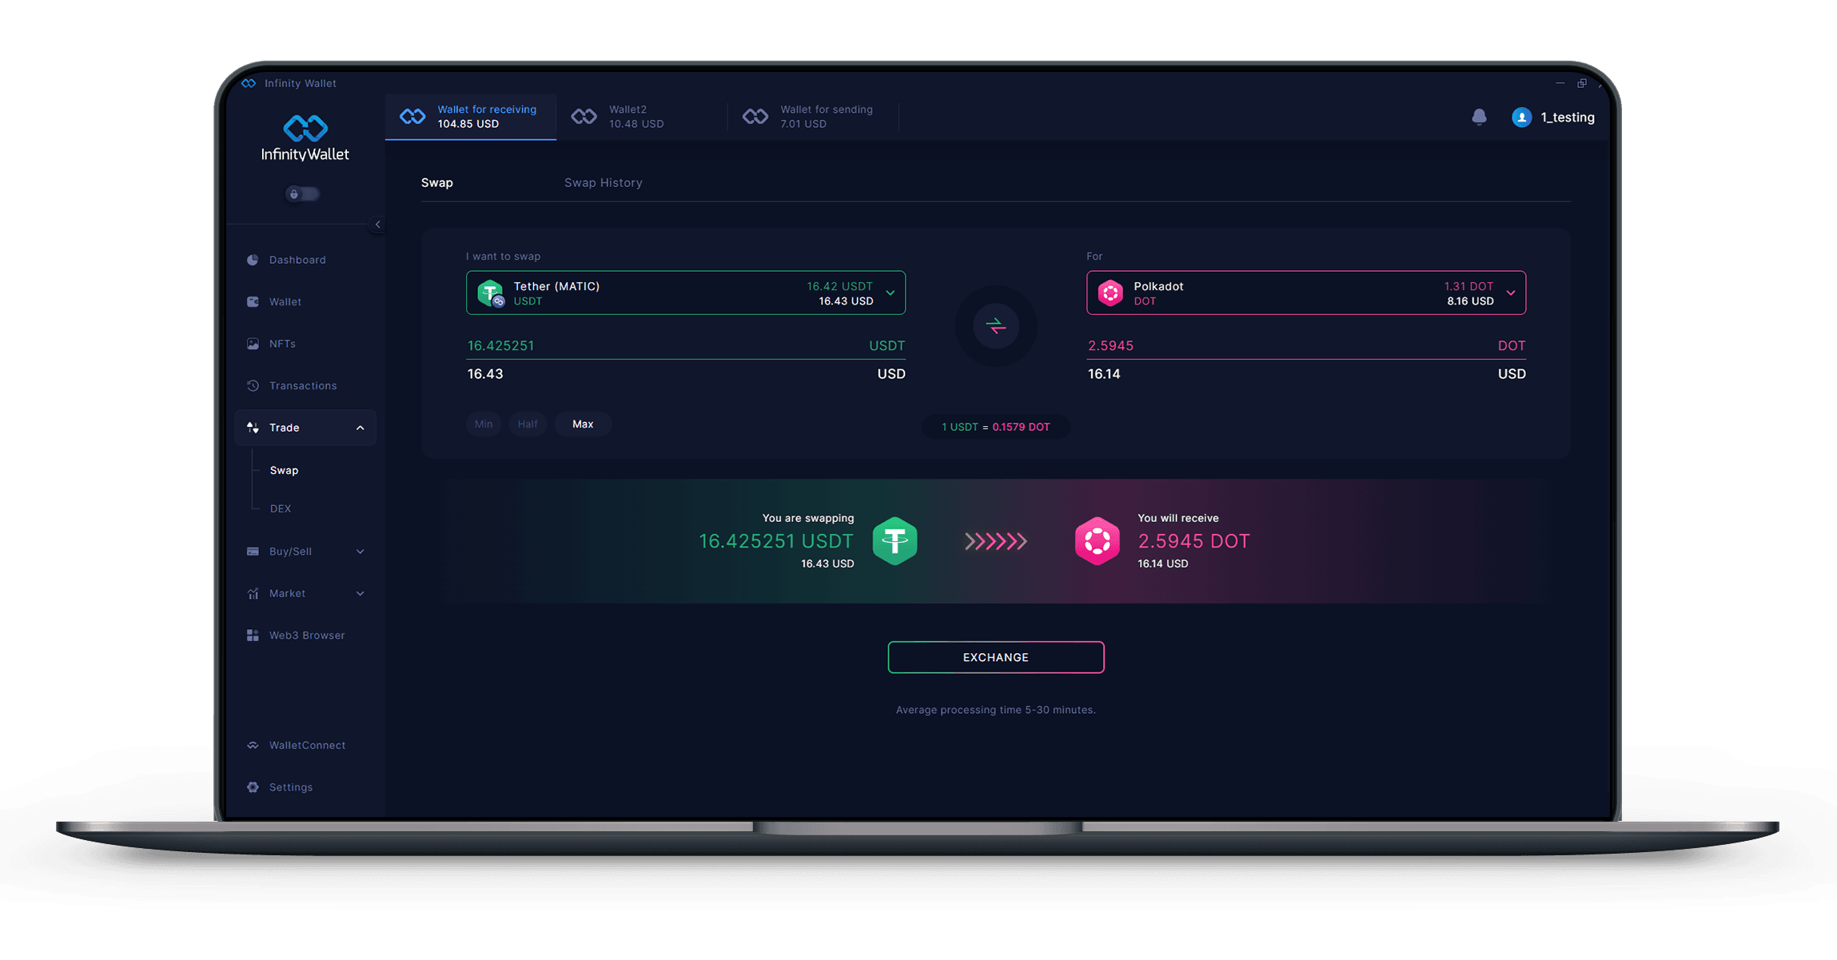This screenshot has height=960, width=1837.
Task: Click the Transactions label in sidebar
Action: click(x=303, y=385)
